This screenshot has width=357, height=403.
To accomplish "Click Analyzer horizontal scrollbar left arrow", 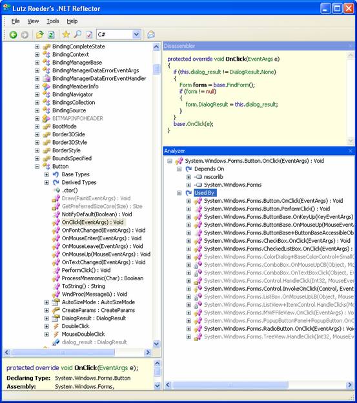I will (168, 385).
